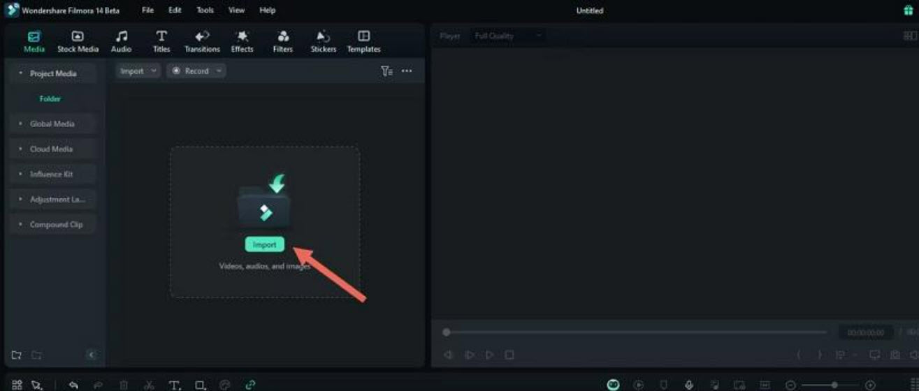The height and width of the screenshot is (391, 919).
Task: Switch to the Audio tab
Action: pyautogui.click(x=121, y=42)
